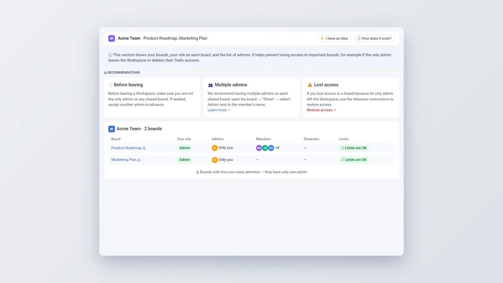The image size is (503, 283).
Task: Click the "Acme Team" name in the header
Action: (x=129, y=38)
